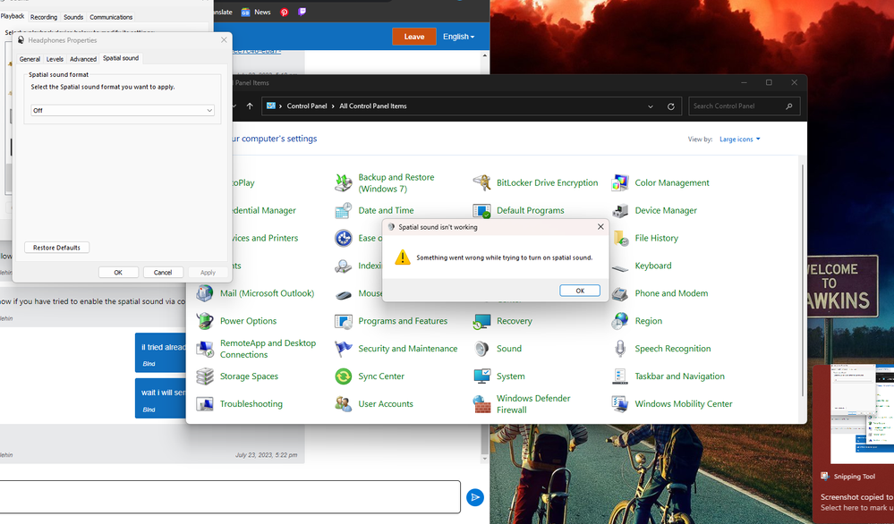894x524 pixels.
Task: Click Restore Defaults in Headphones Properties
Action: tap(56, 247)
